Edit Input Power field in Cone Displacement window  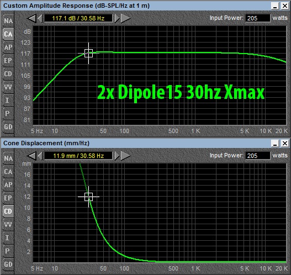[x=258, y=156]
